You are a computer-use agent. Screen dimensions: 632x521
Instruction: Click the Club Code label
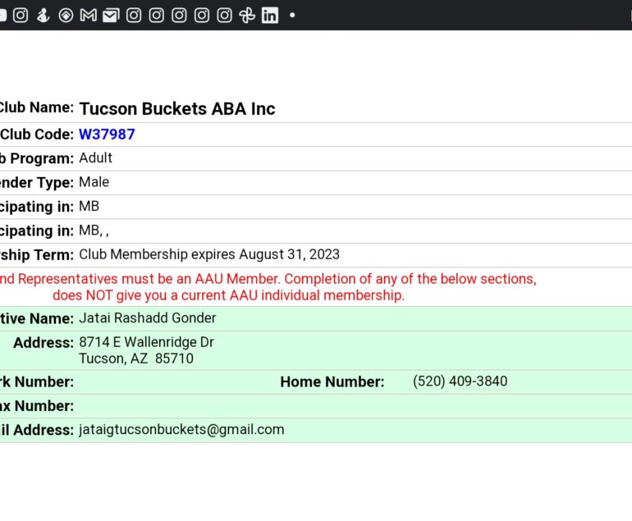(37, 135)
